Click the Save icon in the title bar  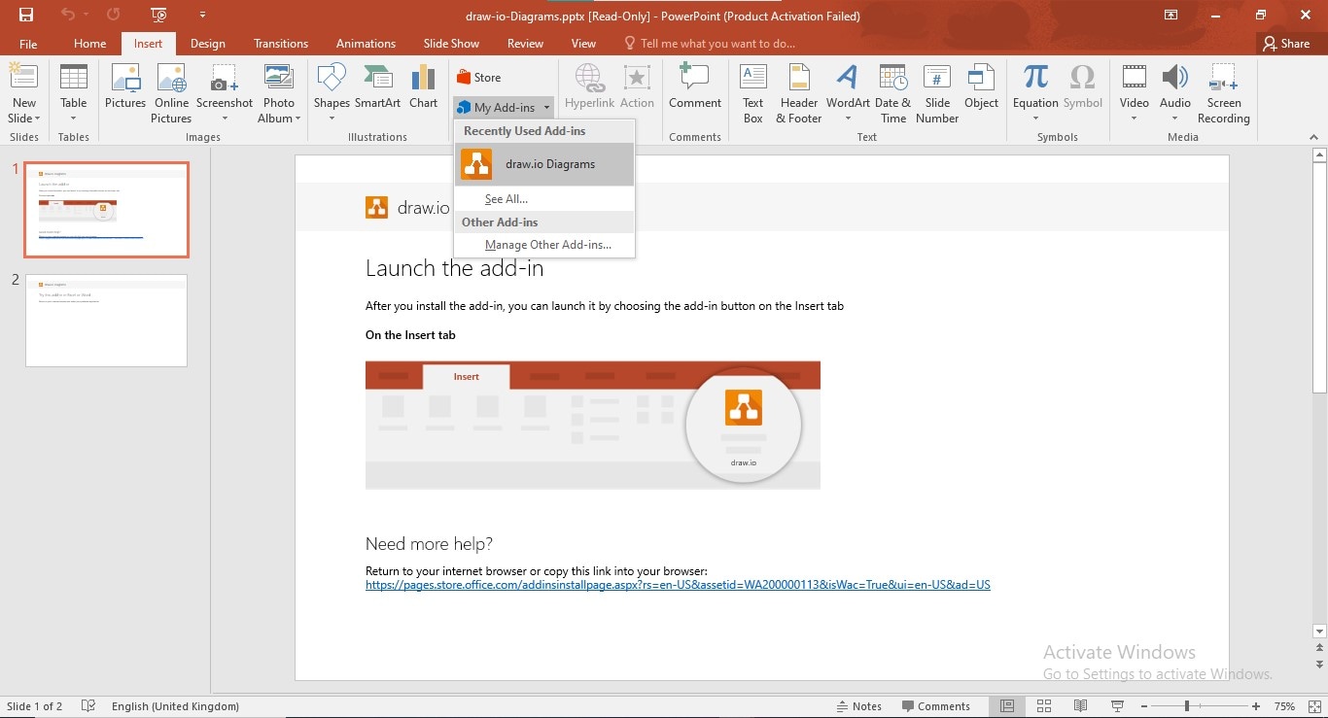click(x=26, y=15)
